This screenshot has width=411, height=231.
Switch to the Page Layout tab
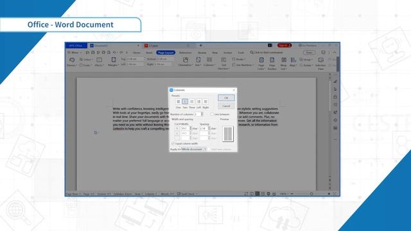coord(166,53)
